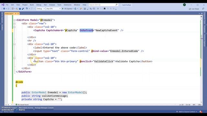Collapse the first col-10 div outline
Screen dimensions: 207x116
tap(15, 27)
